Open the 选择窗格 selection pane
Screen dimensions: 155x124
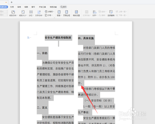pos(111,13)
